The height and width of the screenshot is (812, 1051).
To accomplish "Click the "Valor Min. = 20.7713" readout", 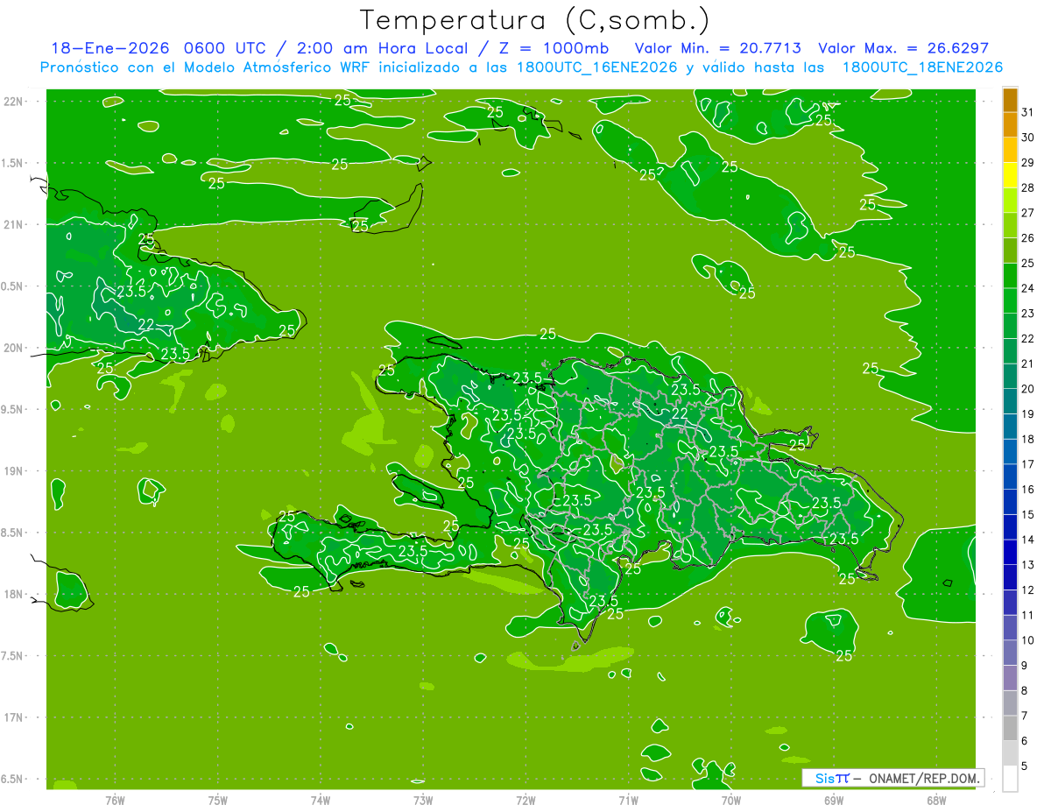I will (717, 48).
